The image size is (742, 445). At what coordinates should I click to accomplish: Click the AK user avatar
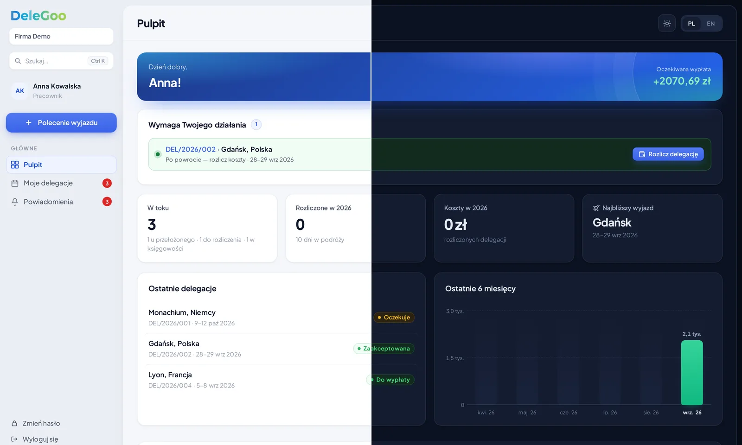tap(20, 91)
